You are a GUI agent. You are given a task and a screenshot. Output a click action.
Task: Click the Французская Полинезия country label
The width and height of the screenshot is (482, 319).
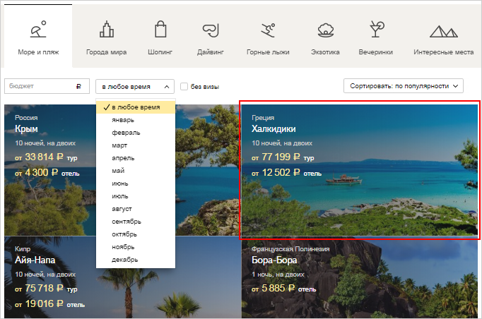[290, 249]
